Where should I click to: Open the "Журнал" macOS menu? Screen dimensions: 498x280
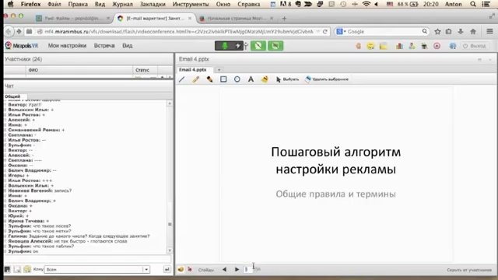[122, 4]
